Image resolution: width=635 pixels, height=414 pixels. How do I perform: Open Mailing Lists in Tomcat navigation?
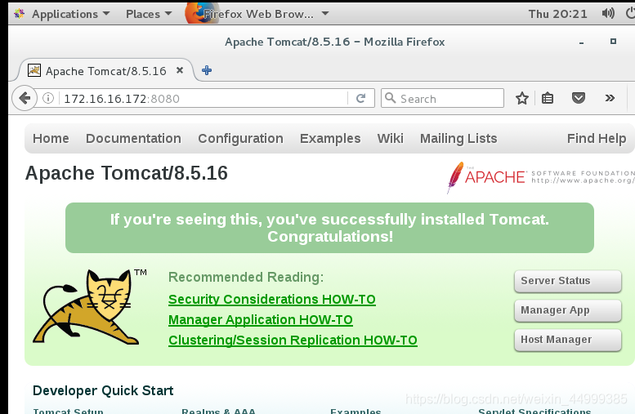[458, 138]
